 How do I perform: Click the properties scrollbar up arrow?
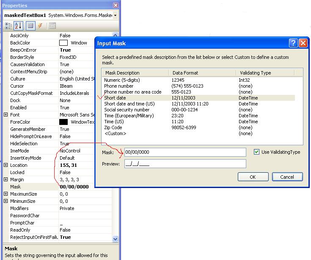pos(115,35)
